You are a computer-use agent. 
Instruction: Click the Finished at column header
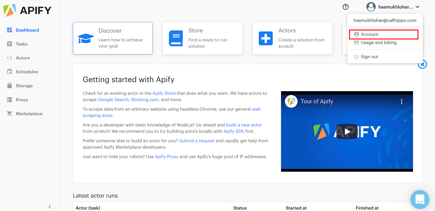pos(367,208)
